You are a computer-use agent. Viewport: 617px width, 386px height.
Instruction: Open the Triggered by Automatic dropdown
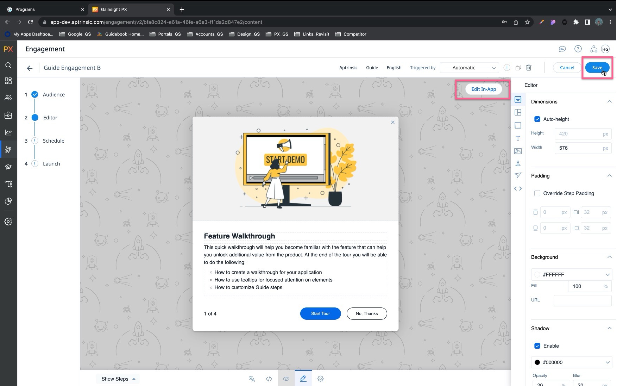[x=469, y=68]
